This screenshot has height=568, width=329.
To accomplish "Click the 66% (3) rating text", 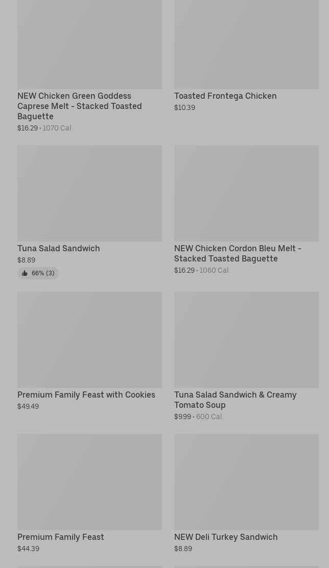I will tap(43, 273).
